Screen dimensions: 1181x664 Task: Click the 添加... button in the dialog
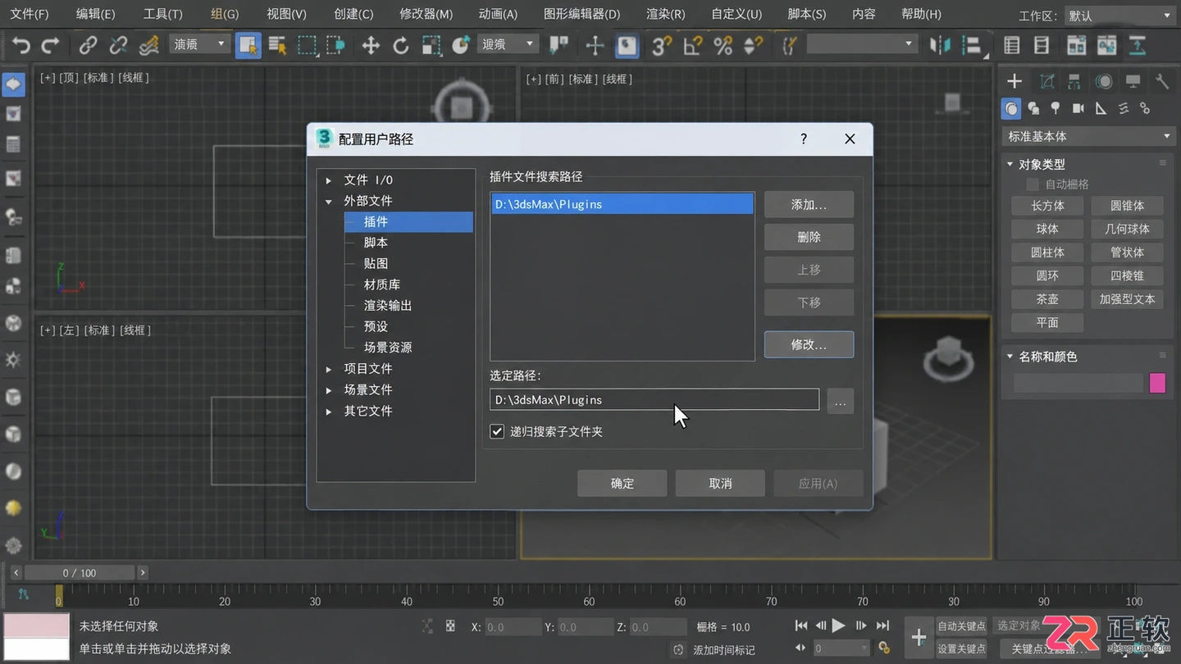(x=809, y=205)
